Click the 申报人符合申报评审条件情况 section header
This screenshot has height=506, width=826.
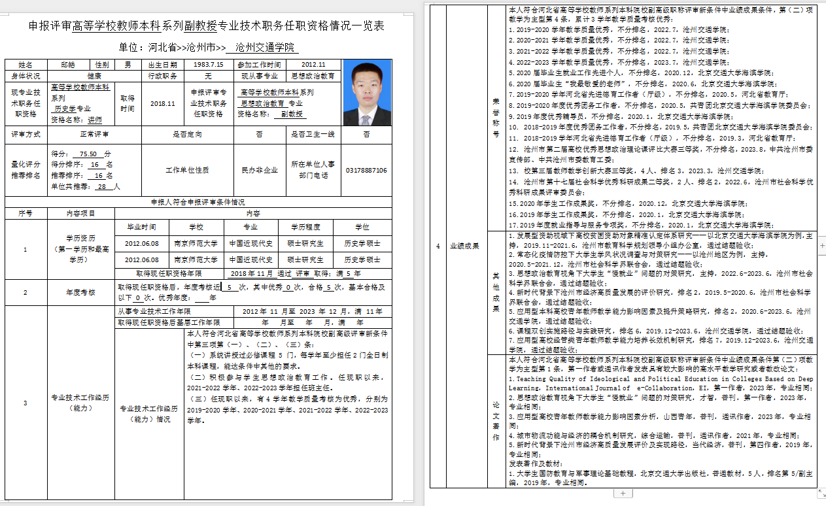pyautogui.click(x=198, y=202)
